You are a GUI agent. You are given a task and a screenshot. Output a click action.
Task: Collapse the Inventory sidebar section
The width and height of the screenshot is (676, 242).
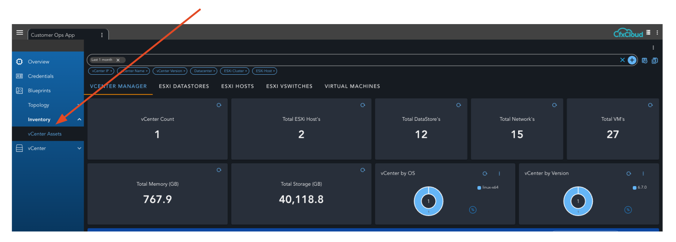[x=79, y=120]
